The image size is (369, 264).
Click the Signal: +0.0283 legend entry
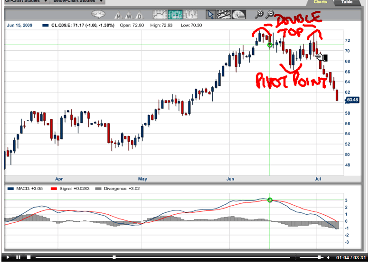point(70,189)
